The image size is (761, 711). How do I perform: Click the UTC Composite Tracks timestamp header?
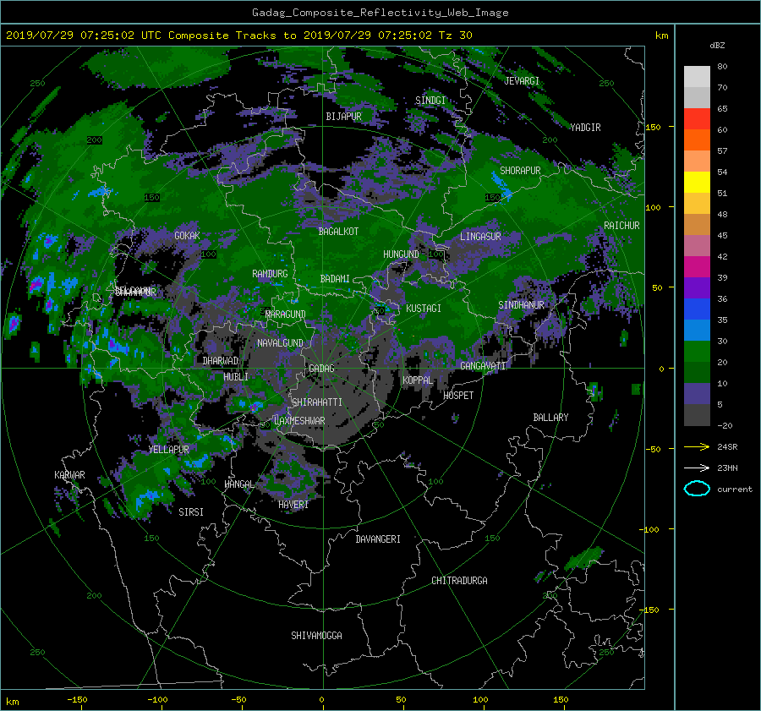(x=238, y=36)
